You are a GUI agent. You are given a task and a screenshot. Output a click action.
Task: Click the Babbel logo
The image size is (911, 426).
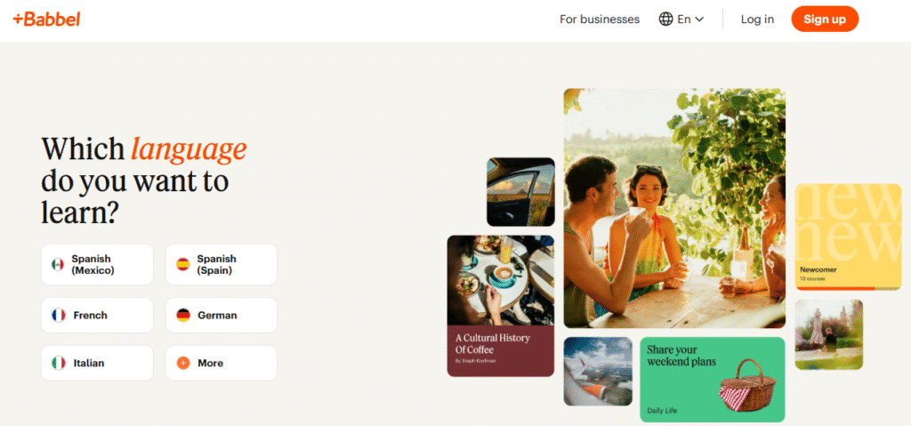(46, 20)
